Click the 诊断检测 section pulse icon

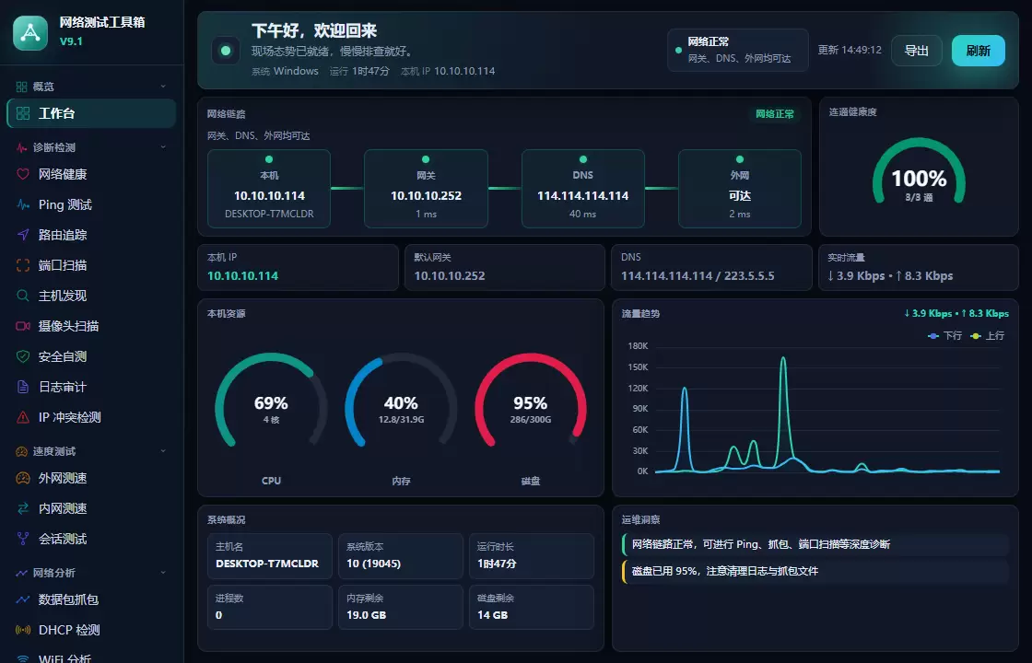point(22,147)
